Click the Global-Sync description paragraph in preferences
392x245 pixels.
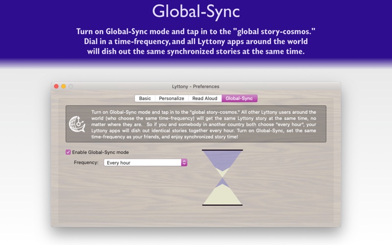[203, 124]
